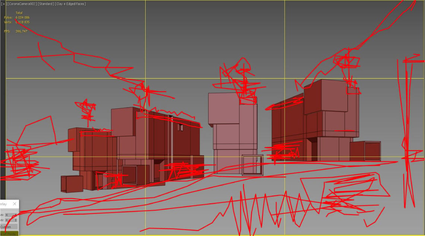The image size is (425, 236).
Task: Open the Clay + Edged Faces shading menu
Action: point(70,4)
